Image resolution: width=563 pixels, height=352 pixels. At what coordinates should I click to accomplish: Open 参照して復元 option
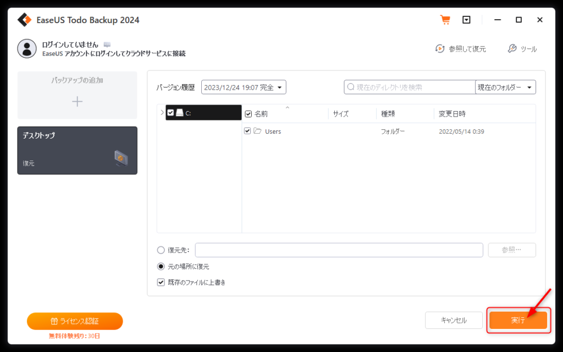[460, 49]
